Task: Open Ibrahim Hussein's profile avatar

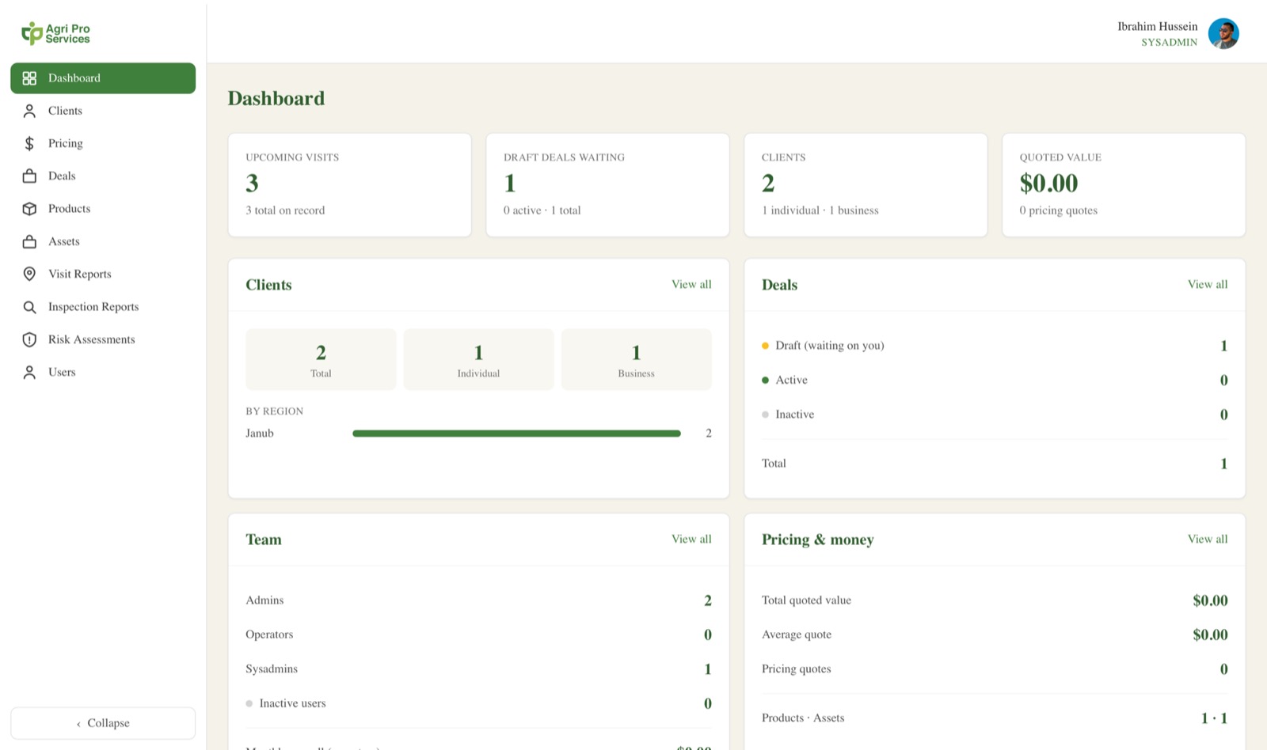Action: point(1223,34)
